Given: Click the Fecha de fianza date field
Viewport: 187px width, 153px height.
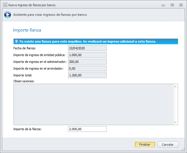Looking at the screenshot, I should 87,48.
